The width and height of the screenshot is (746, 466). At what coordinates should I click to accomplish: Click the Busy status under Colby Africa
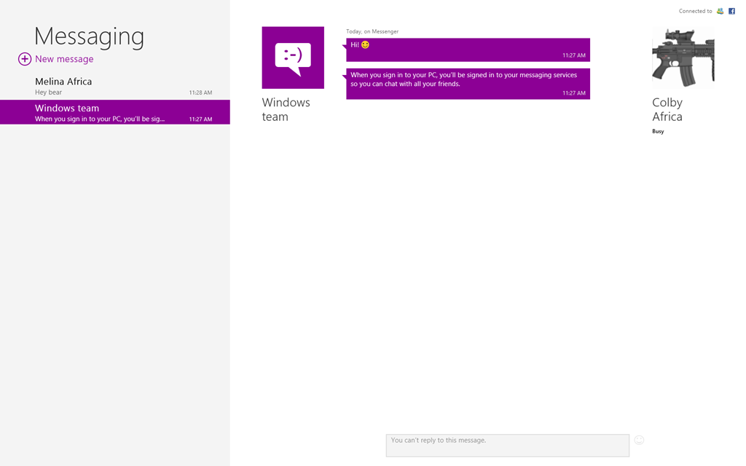coord(658,131)
